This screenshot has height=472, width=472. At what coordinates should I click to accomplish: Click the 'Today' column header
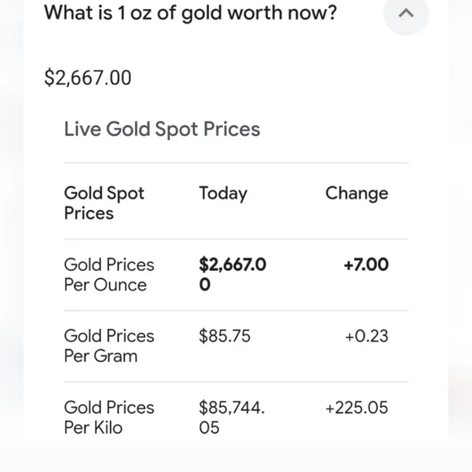click(x=223, y=194)
